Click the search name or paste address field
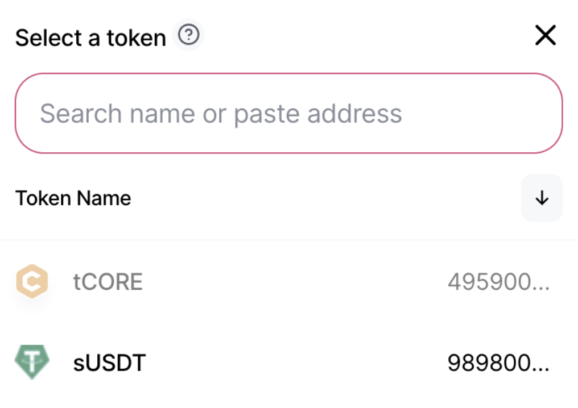The width and height of the screenshot is (578, 408). pos(289,113)
